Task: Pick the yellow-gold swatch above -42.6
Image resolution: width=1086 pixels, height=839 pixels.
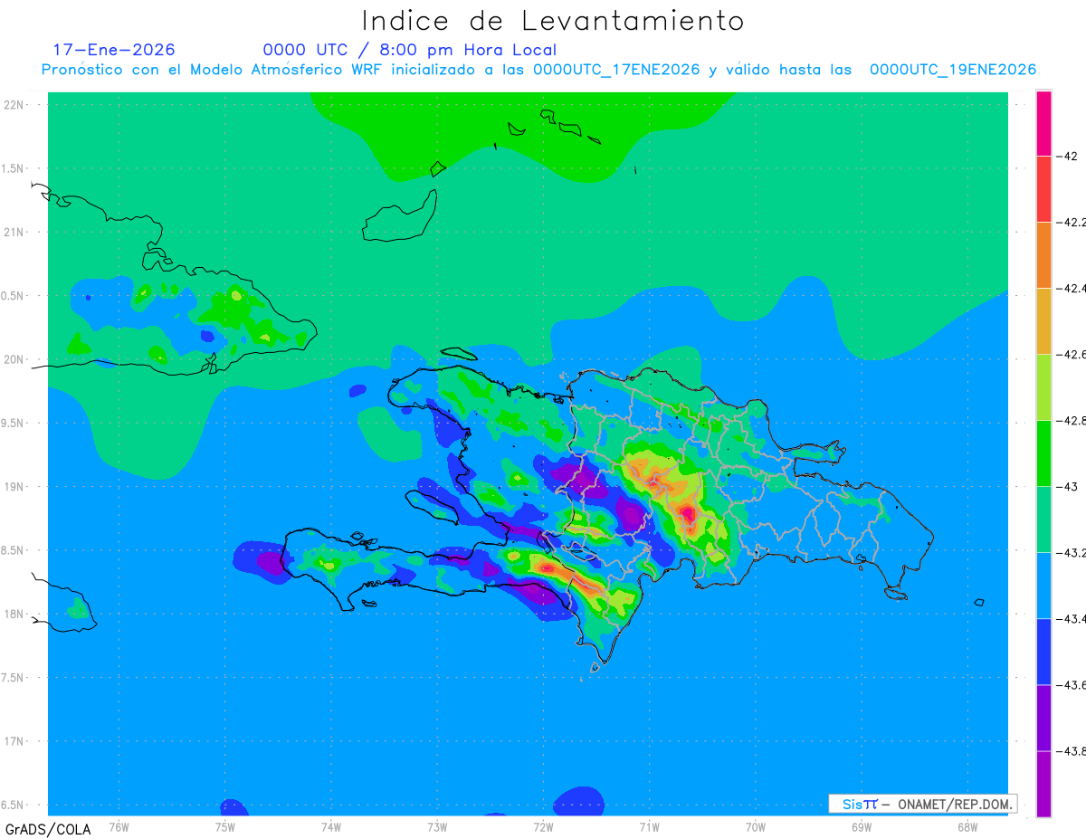Action: tap(1043, 320)
